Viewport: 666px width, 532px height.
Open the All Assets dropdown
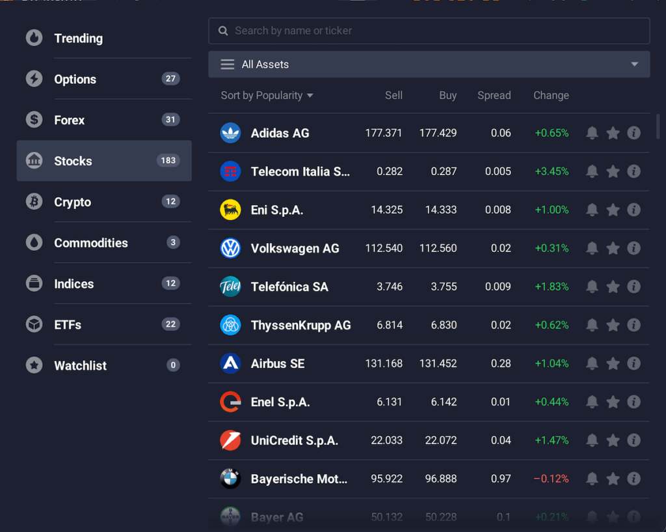point(429,64)
